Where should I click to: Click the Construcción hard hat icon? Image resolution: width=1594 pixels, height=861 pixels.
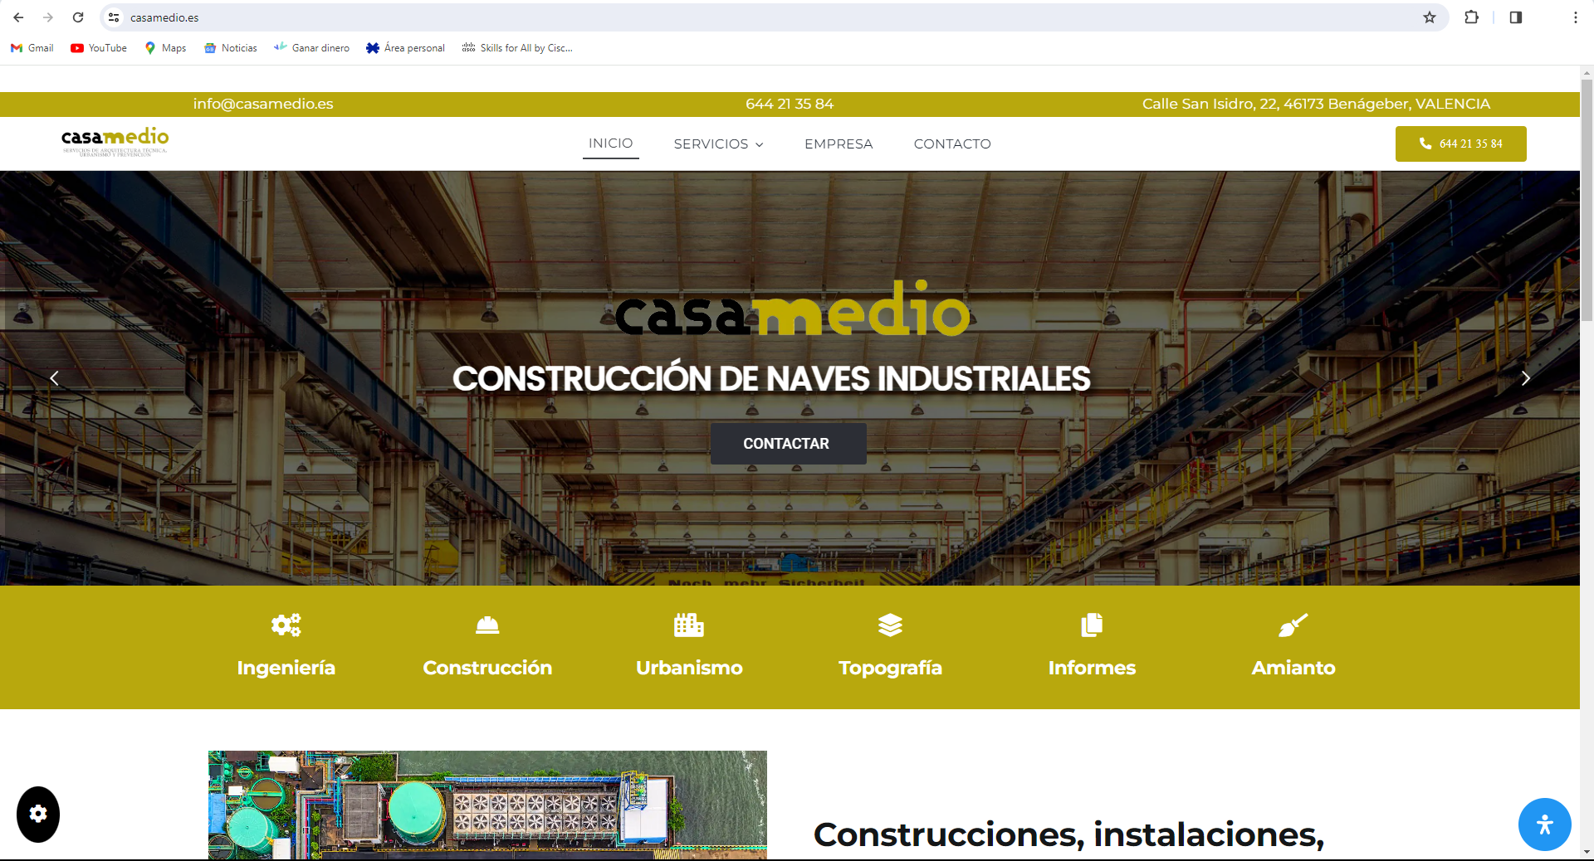coord(487,625)
